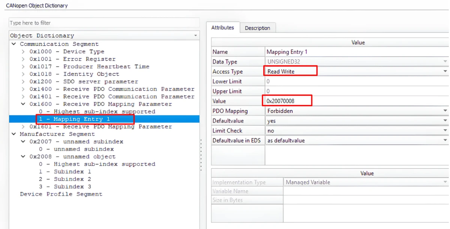The height and width of the screenshot is (229, 450).
Task: Select 'Highest sub-index supported' under 0x1600
Action: pyautogui.click(x=97, y=112)
